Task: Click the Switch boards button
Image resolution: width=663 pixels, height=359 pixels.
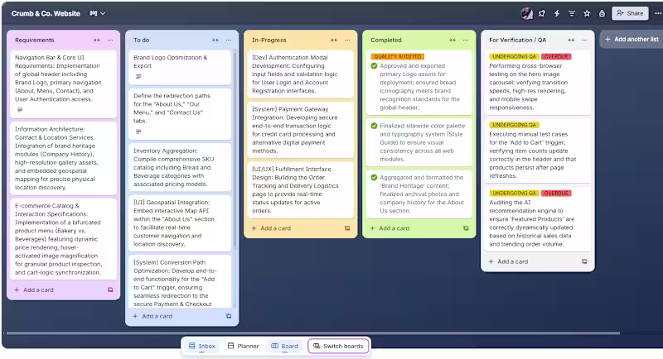Action: pos(339,346)
